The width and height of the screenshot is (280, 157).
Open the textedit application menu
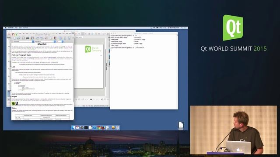point(10,28)
